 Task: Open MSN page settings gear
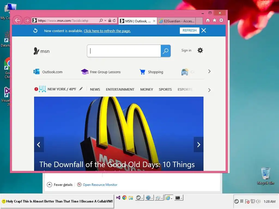point(200,50)
